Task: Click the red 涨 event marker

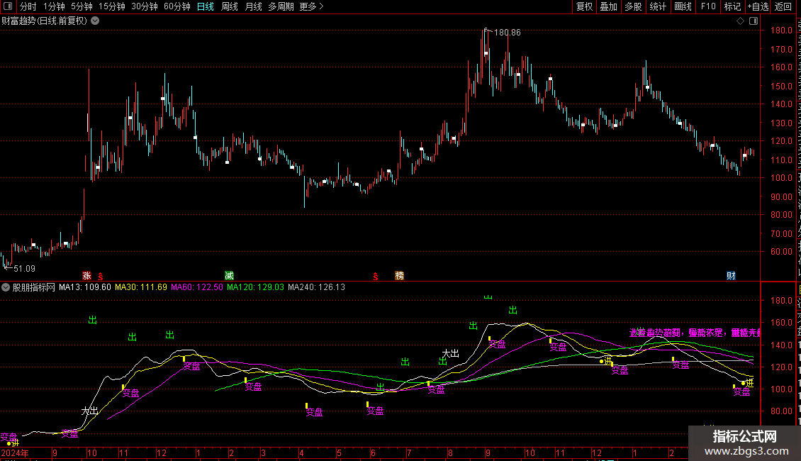Action: [87, 276]
